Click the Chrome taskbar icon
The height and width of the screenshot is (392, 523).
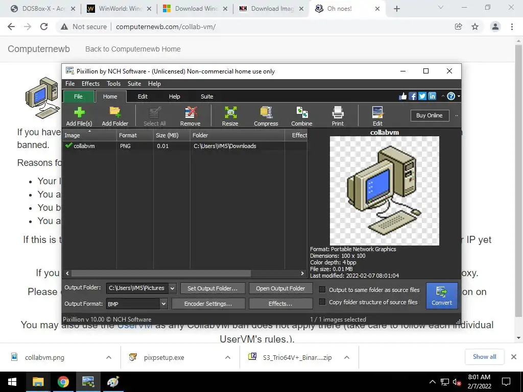(x=63, y=382)
